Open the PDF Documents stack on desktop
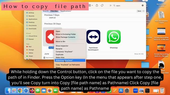The height and width of the screenshot is (95, 170). pos(161,17)
